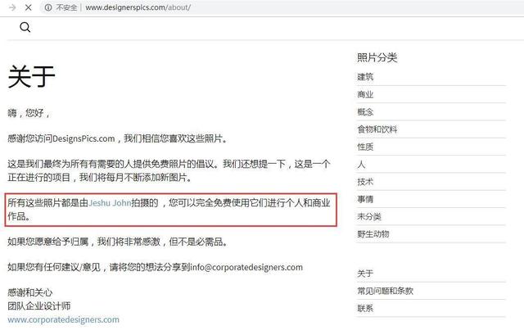Click the 照片分类 sidebar heading
The image size is (524, 335).
(377, 57)
